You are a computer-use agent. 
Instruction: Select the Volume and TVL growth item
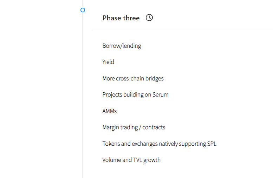[x=131, y=160]
